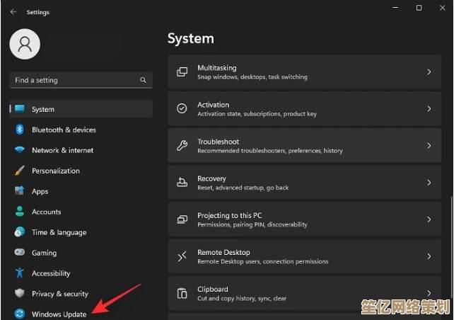
Task: Click 'Activation state, subscriptions, product key' text
Action: click(x=257, y=114)
